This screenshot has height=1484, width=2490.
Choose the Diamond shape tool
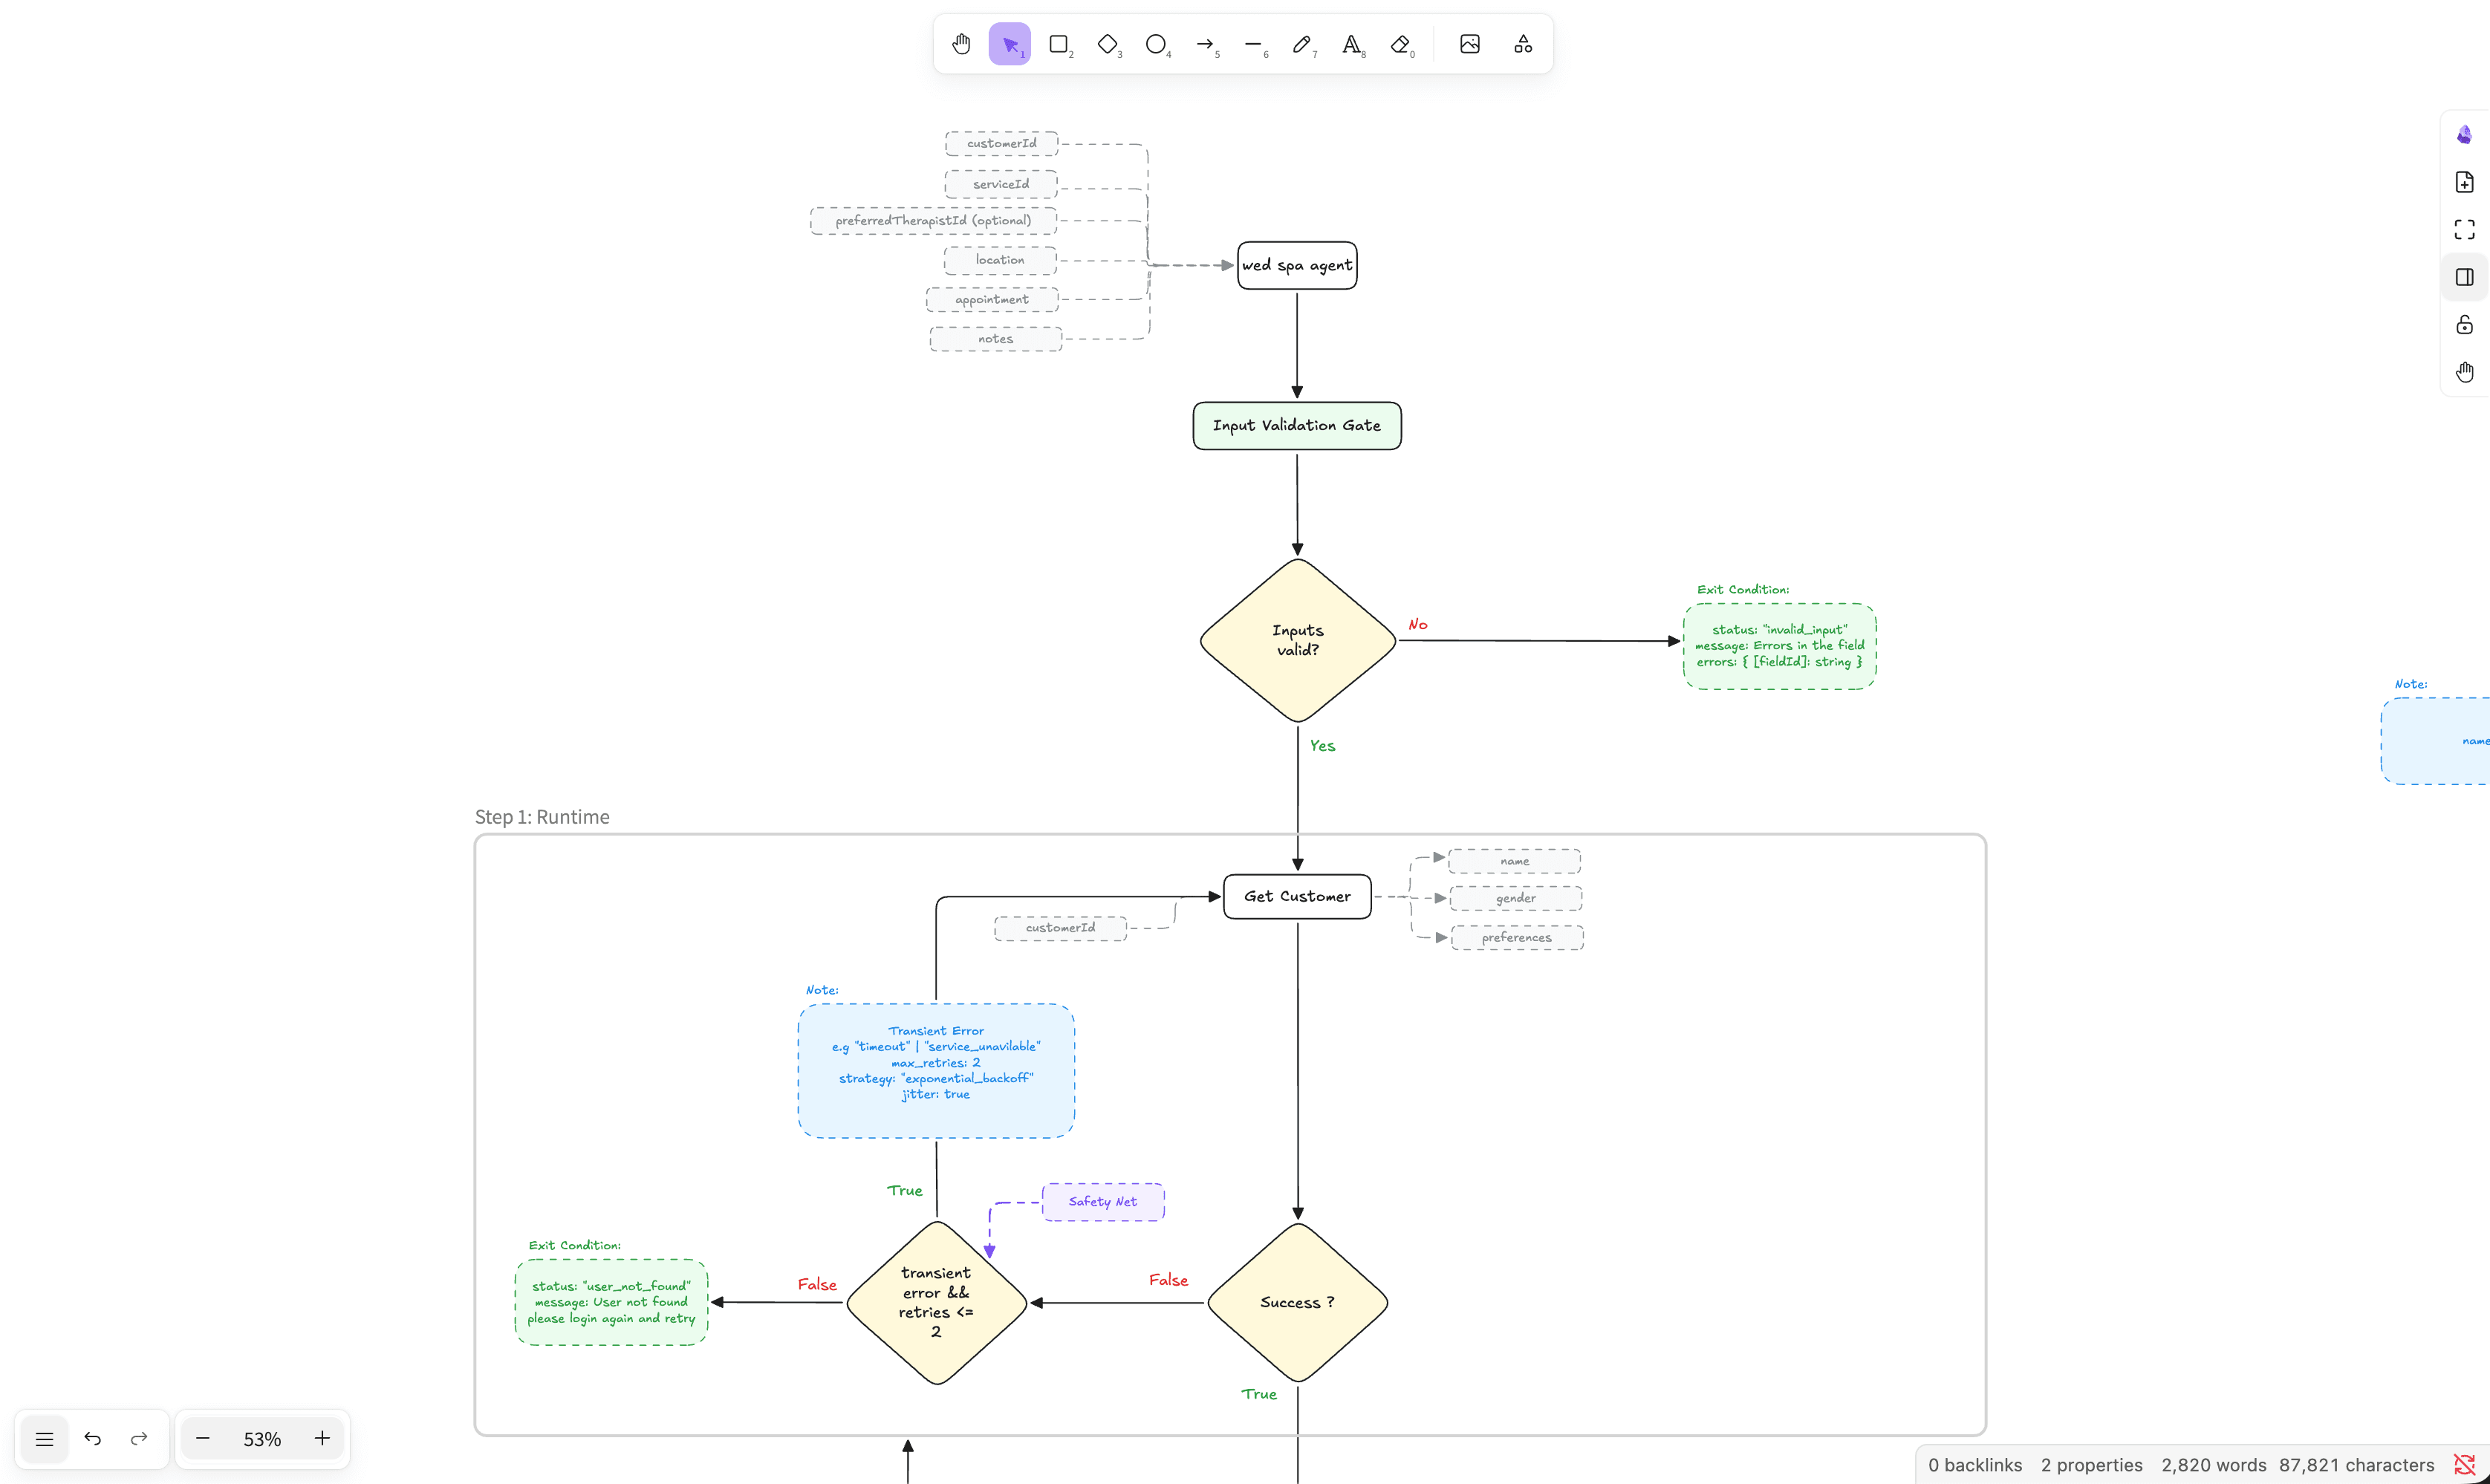(1107, 44)
